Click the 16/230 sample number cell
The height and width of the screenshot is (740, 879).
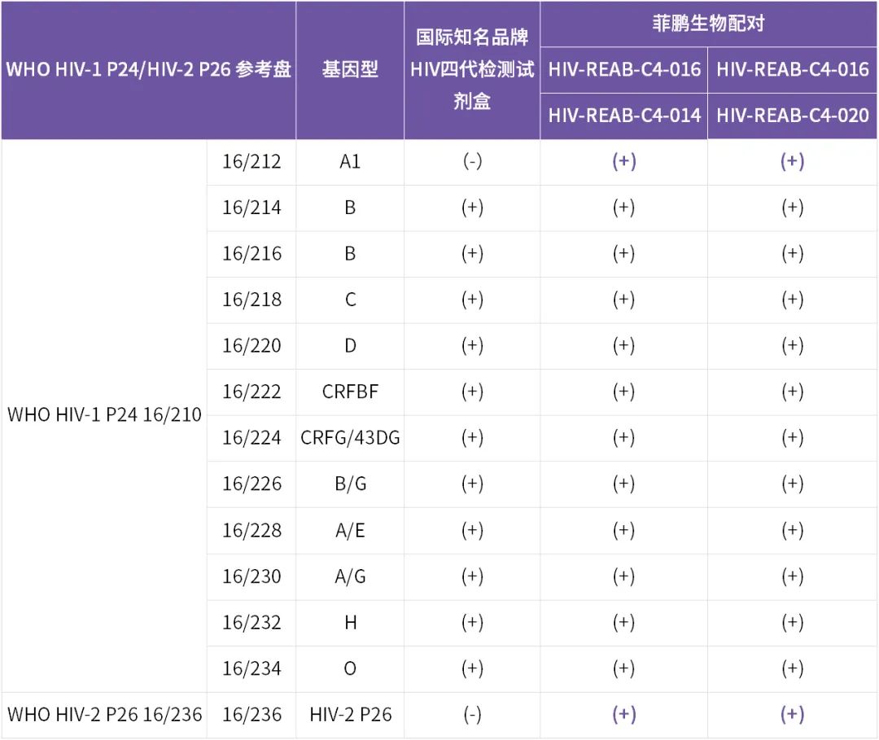(x=251, y=576)
